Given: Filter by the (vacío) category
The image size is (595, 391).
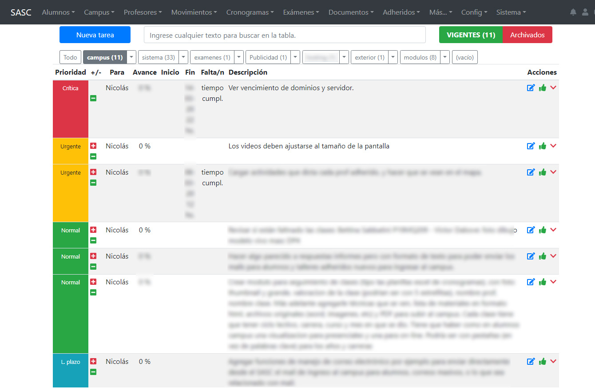Looking at the screenshot, I should 465,57.
